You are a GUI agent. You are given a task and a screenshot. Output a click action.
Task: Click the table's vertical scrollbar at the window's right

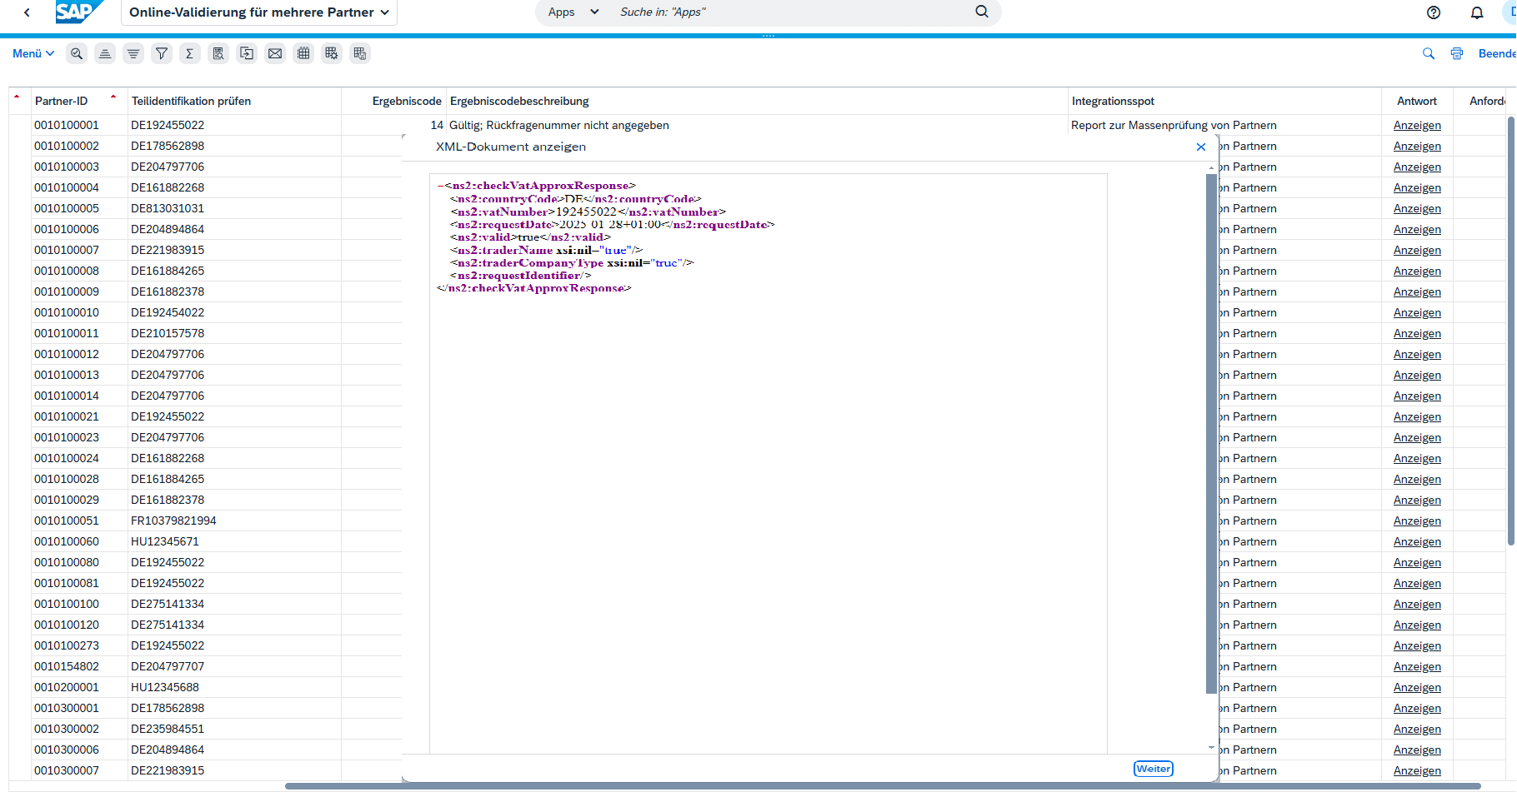[x=1511, y=331]
